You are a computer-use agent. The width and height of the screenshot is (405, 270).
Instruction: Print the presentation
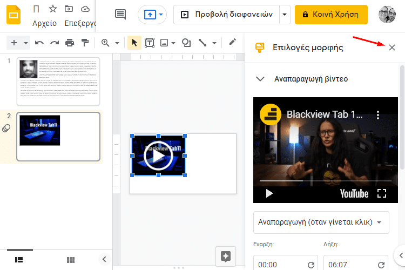pos(70,43)
